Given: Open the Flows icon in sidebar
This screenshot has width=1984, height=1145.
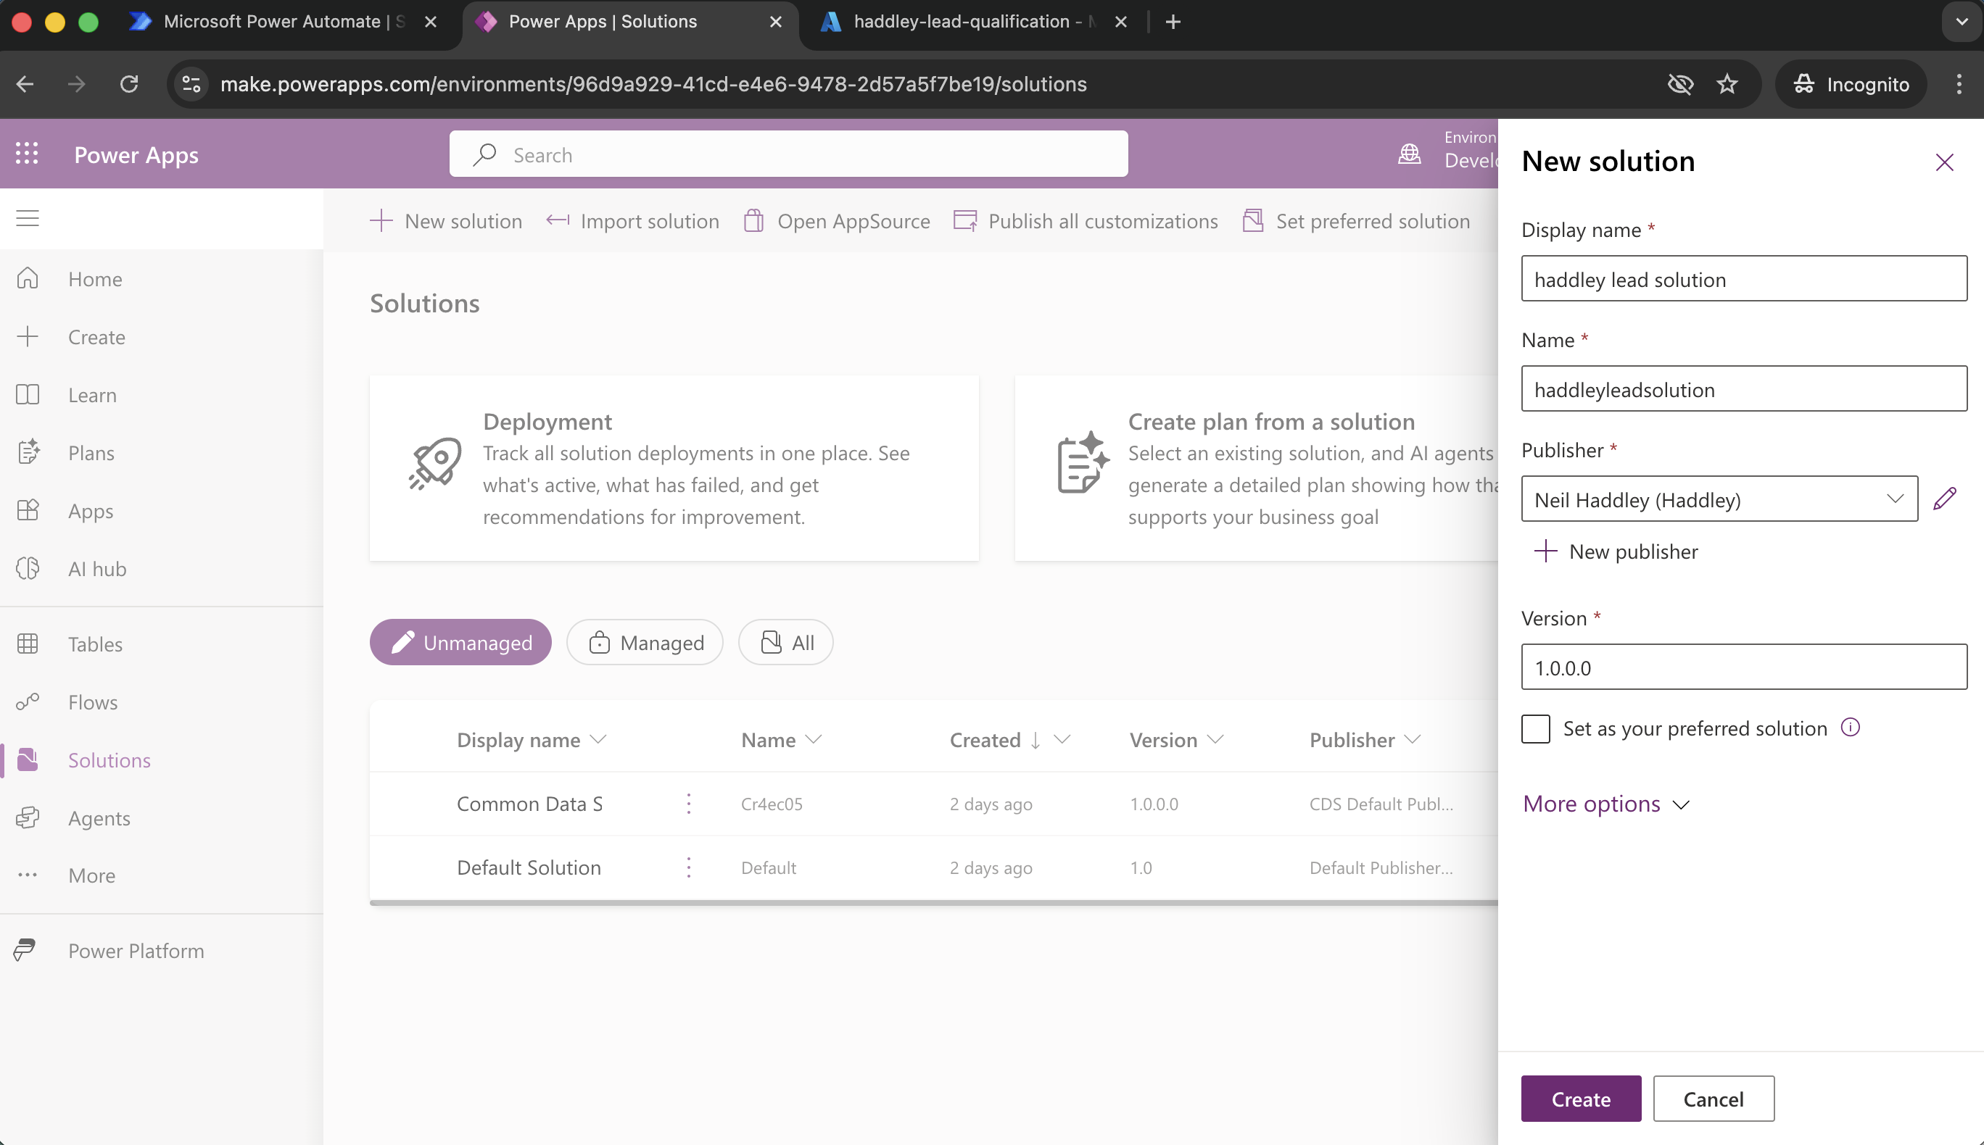Looking at the screenshot, I should pyautogui.click(x=28, y=701).
